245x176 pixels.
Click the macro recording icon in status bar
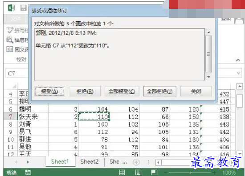tap(28, 172)
